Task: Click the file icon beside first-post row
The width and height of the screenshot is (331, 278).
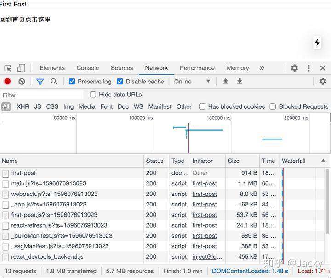Action: click(6, 173)
